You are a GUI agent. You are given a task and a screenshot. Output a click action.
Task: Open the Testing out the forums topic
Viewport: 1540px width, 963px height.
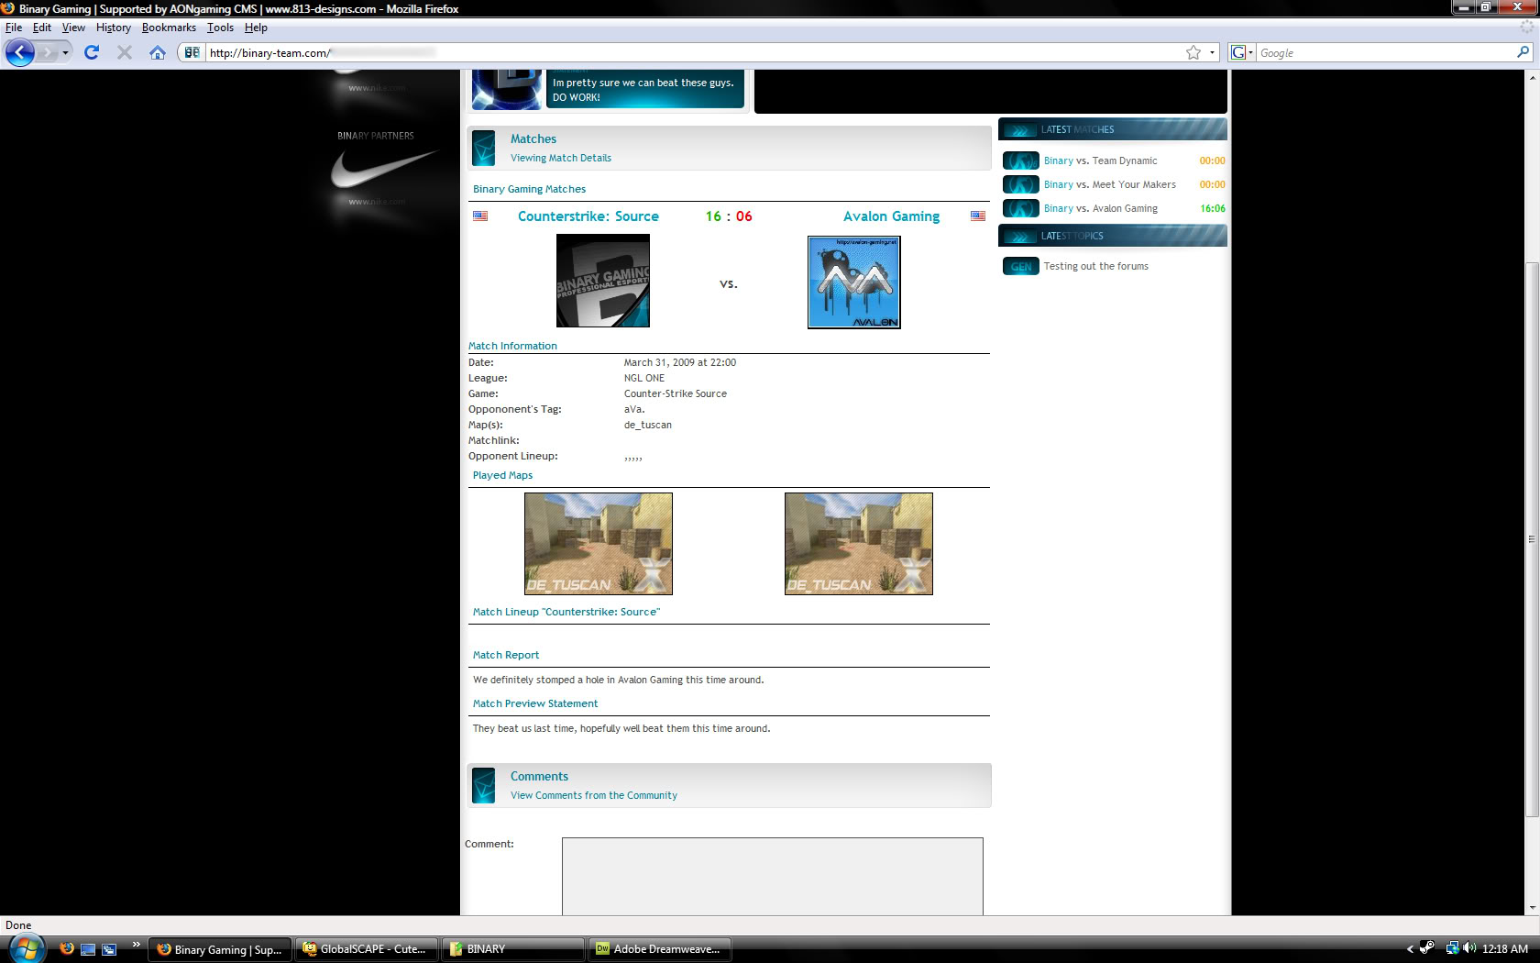coord(1095,266)
